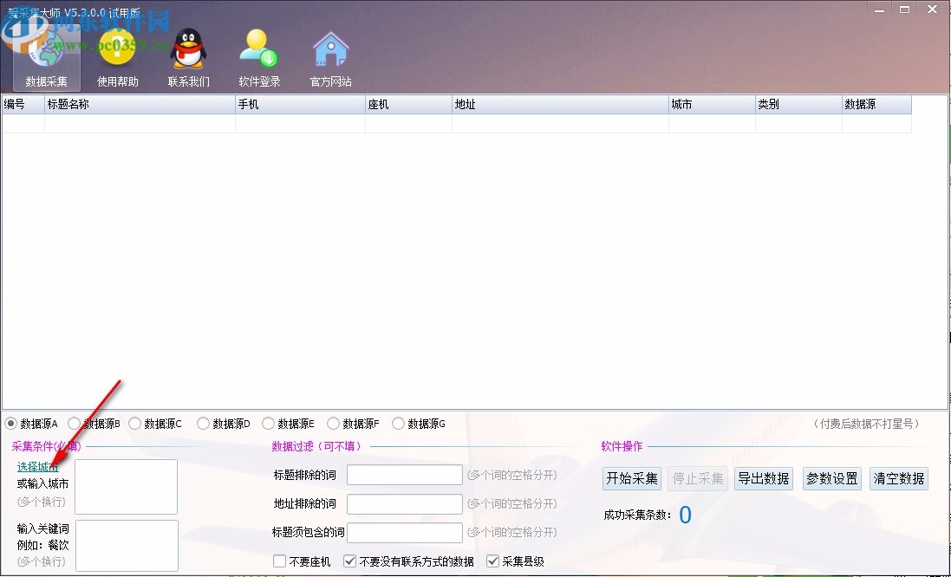
Task: Enable the 不要座机 checkbox
Action: 278,561
